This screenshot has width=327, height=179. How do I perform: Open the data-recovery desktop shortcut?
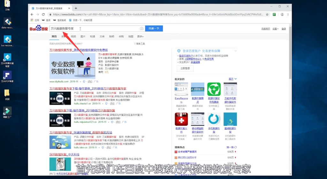point(7,23)
